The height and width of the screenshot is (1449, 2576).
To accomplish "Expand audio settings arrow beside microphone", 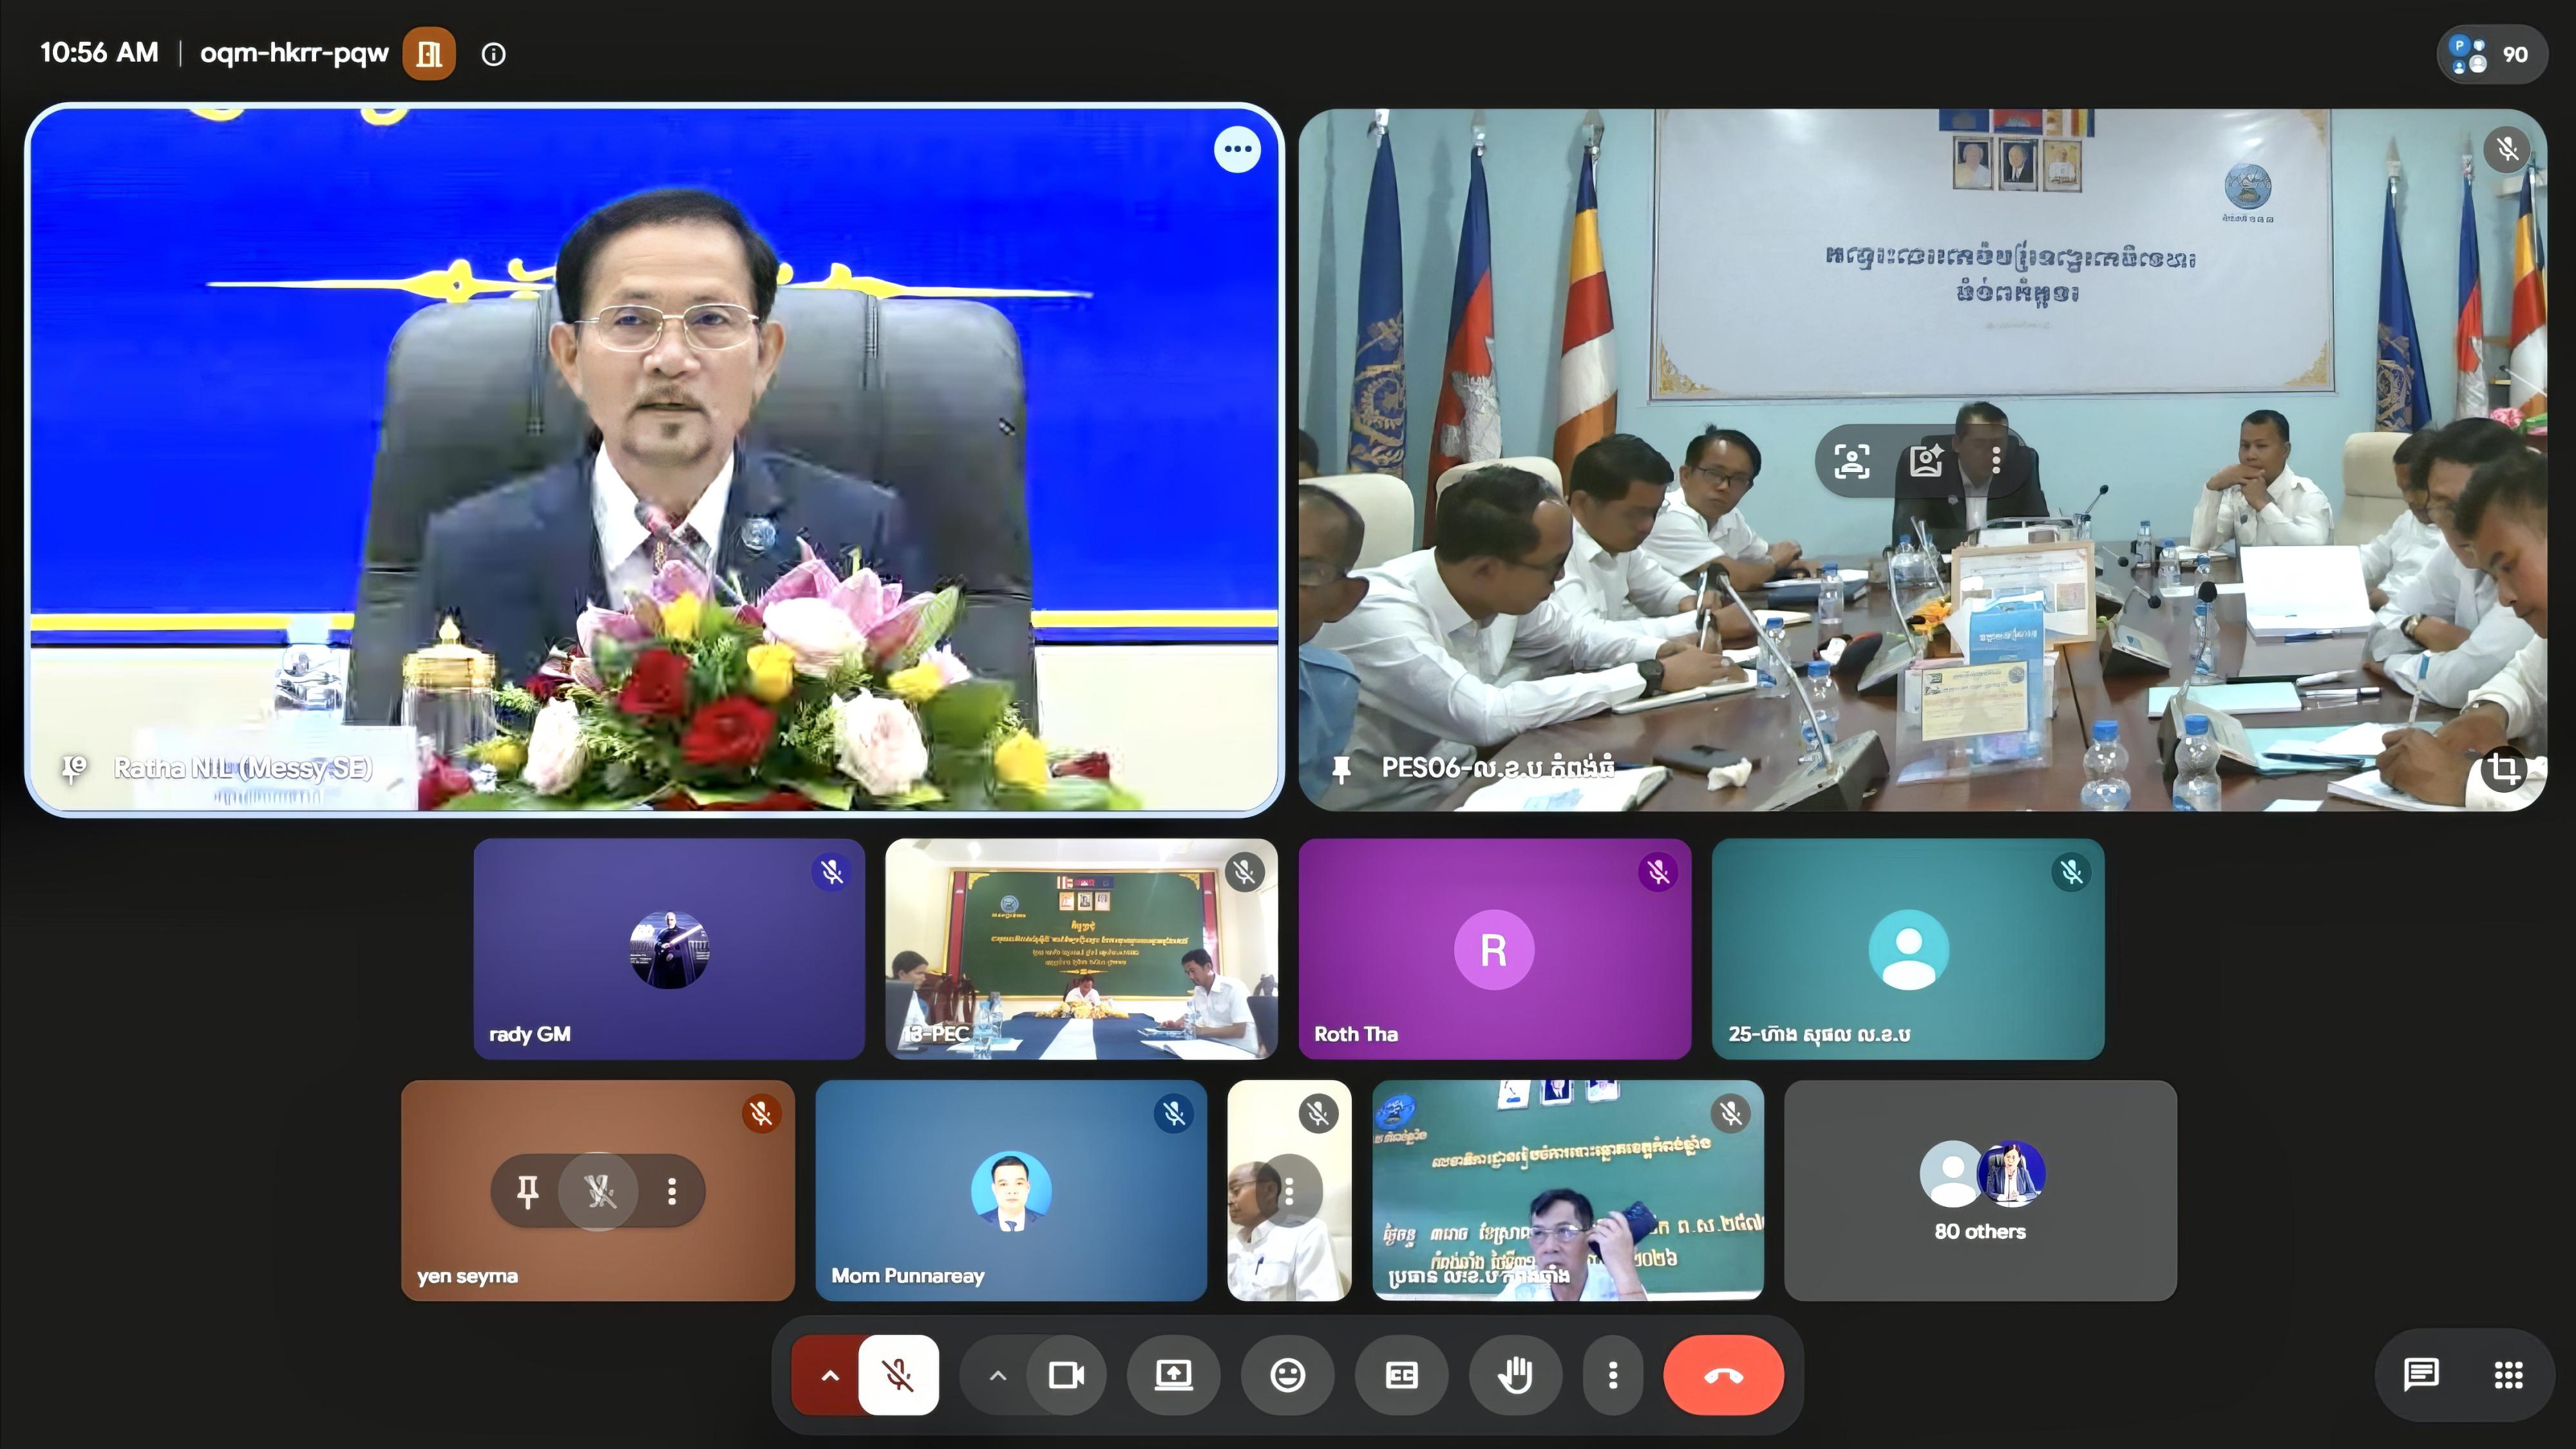I will [x=829, y=1375].
